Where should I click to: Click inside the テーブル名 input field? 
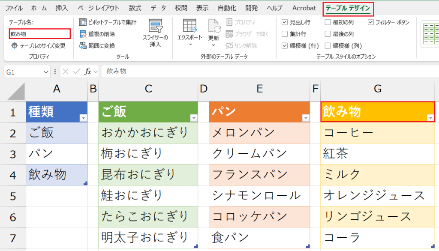[x=39, y=33]
